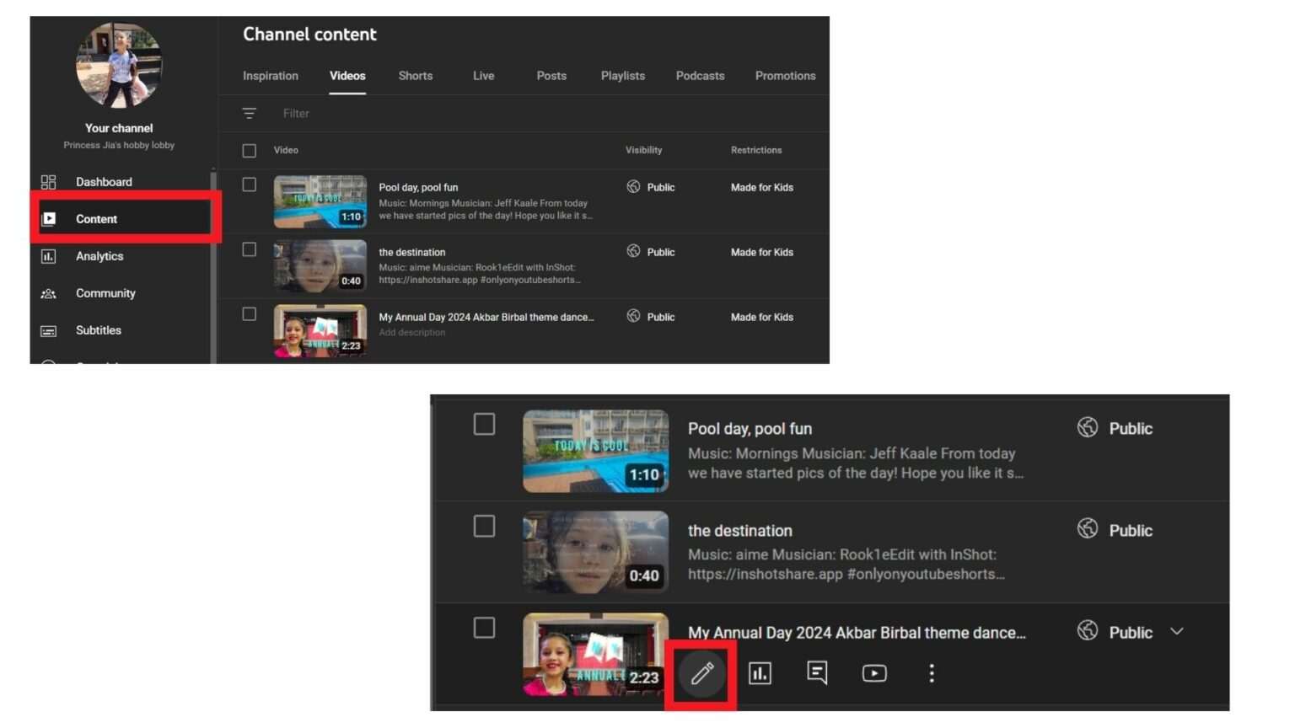Open the Playlists tab

(x=622, y=76)
